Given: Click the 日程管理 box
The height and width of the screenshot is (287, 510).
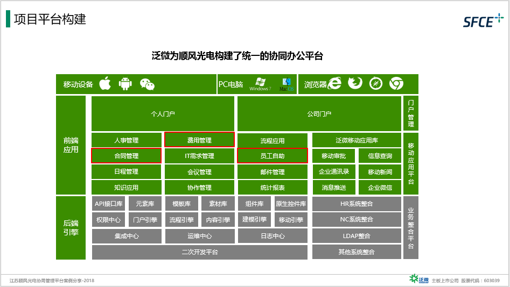Looking at the screenshot, I should click(x=126, y=171).
